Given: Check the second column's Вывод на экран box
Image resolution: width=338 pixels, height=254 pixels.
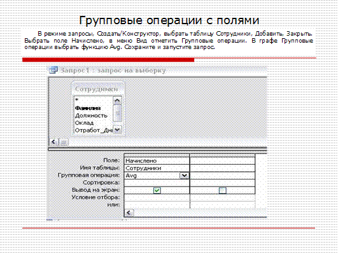Looking at the screenshot, I should [x=222, y=190].
